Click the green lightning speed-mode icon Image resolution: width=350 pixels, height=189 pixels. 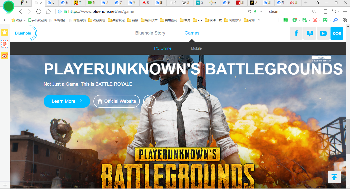(255, 12)
